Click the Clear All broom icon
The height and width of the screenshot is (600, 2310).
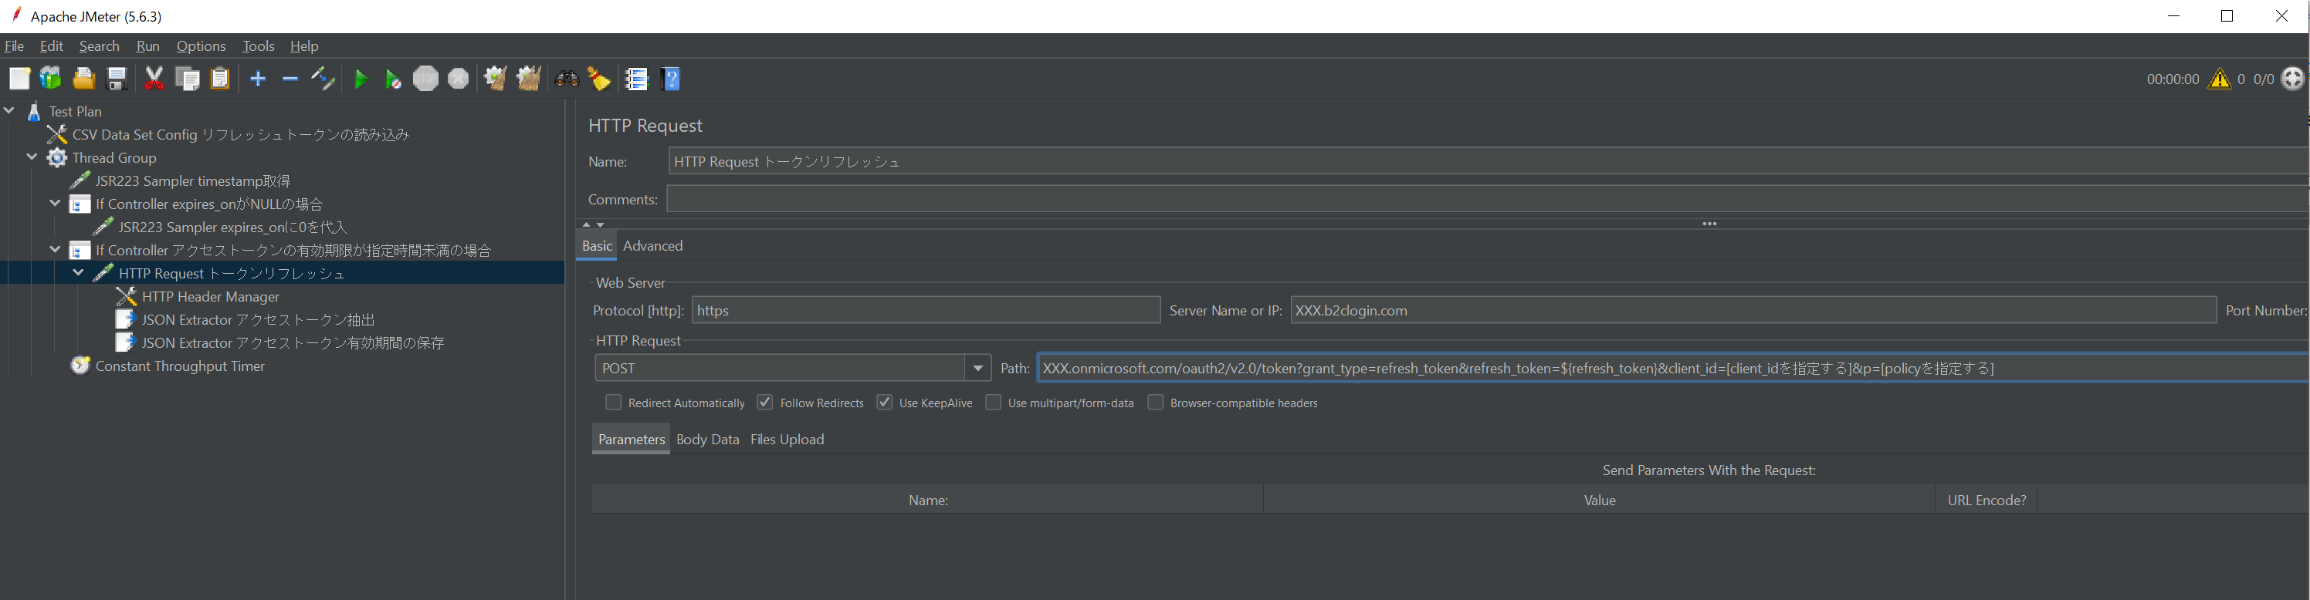[529, 79]
